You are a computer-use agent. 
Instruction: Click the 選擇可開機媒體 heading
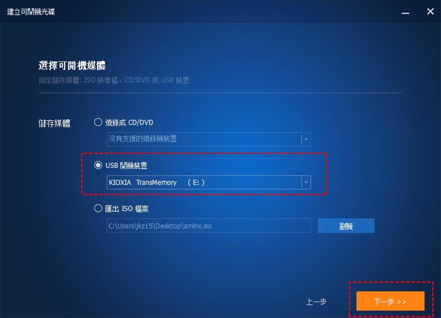(x=72, y=66)
